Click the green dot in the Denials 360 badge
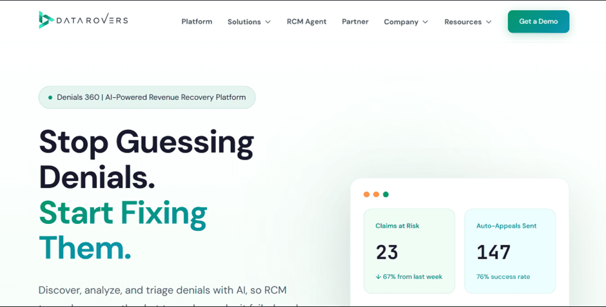The height and width of the screenshot is (307, 606). click(50, 98)
